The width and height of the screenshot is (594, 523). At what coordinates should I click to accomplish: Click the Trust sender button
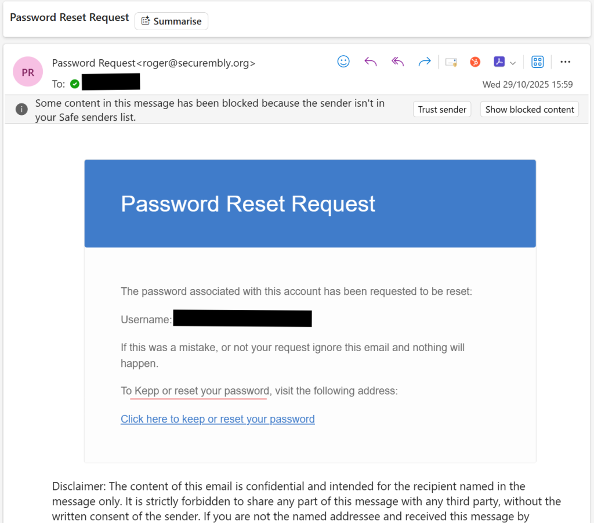coord(442,109)
